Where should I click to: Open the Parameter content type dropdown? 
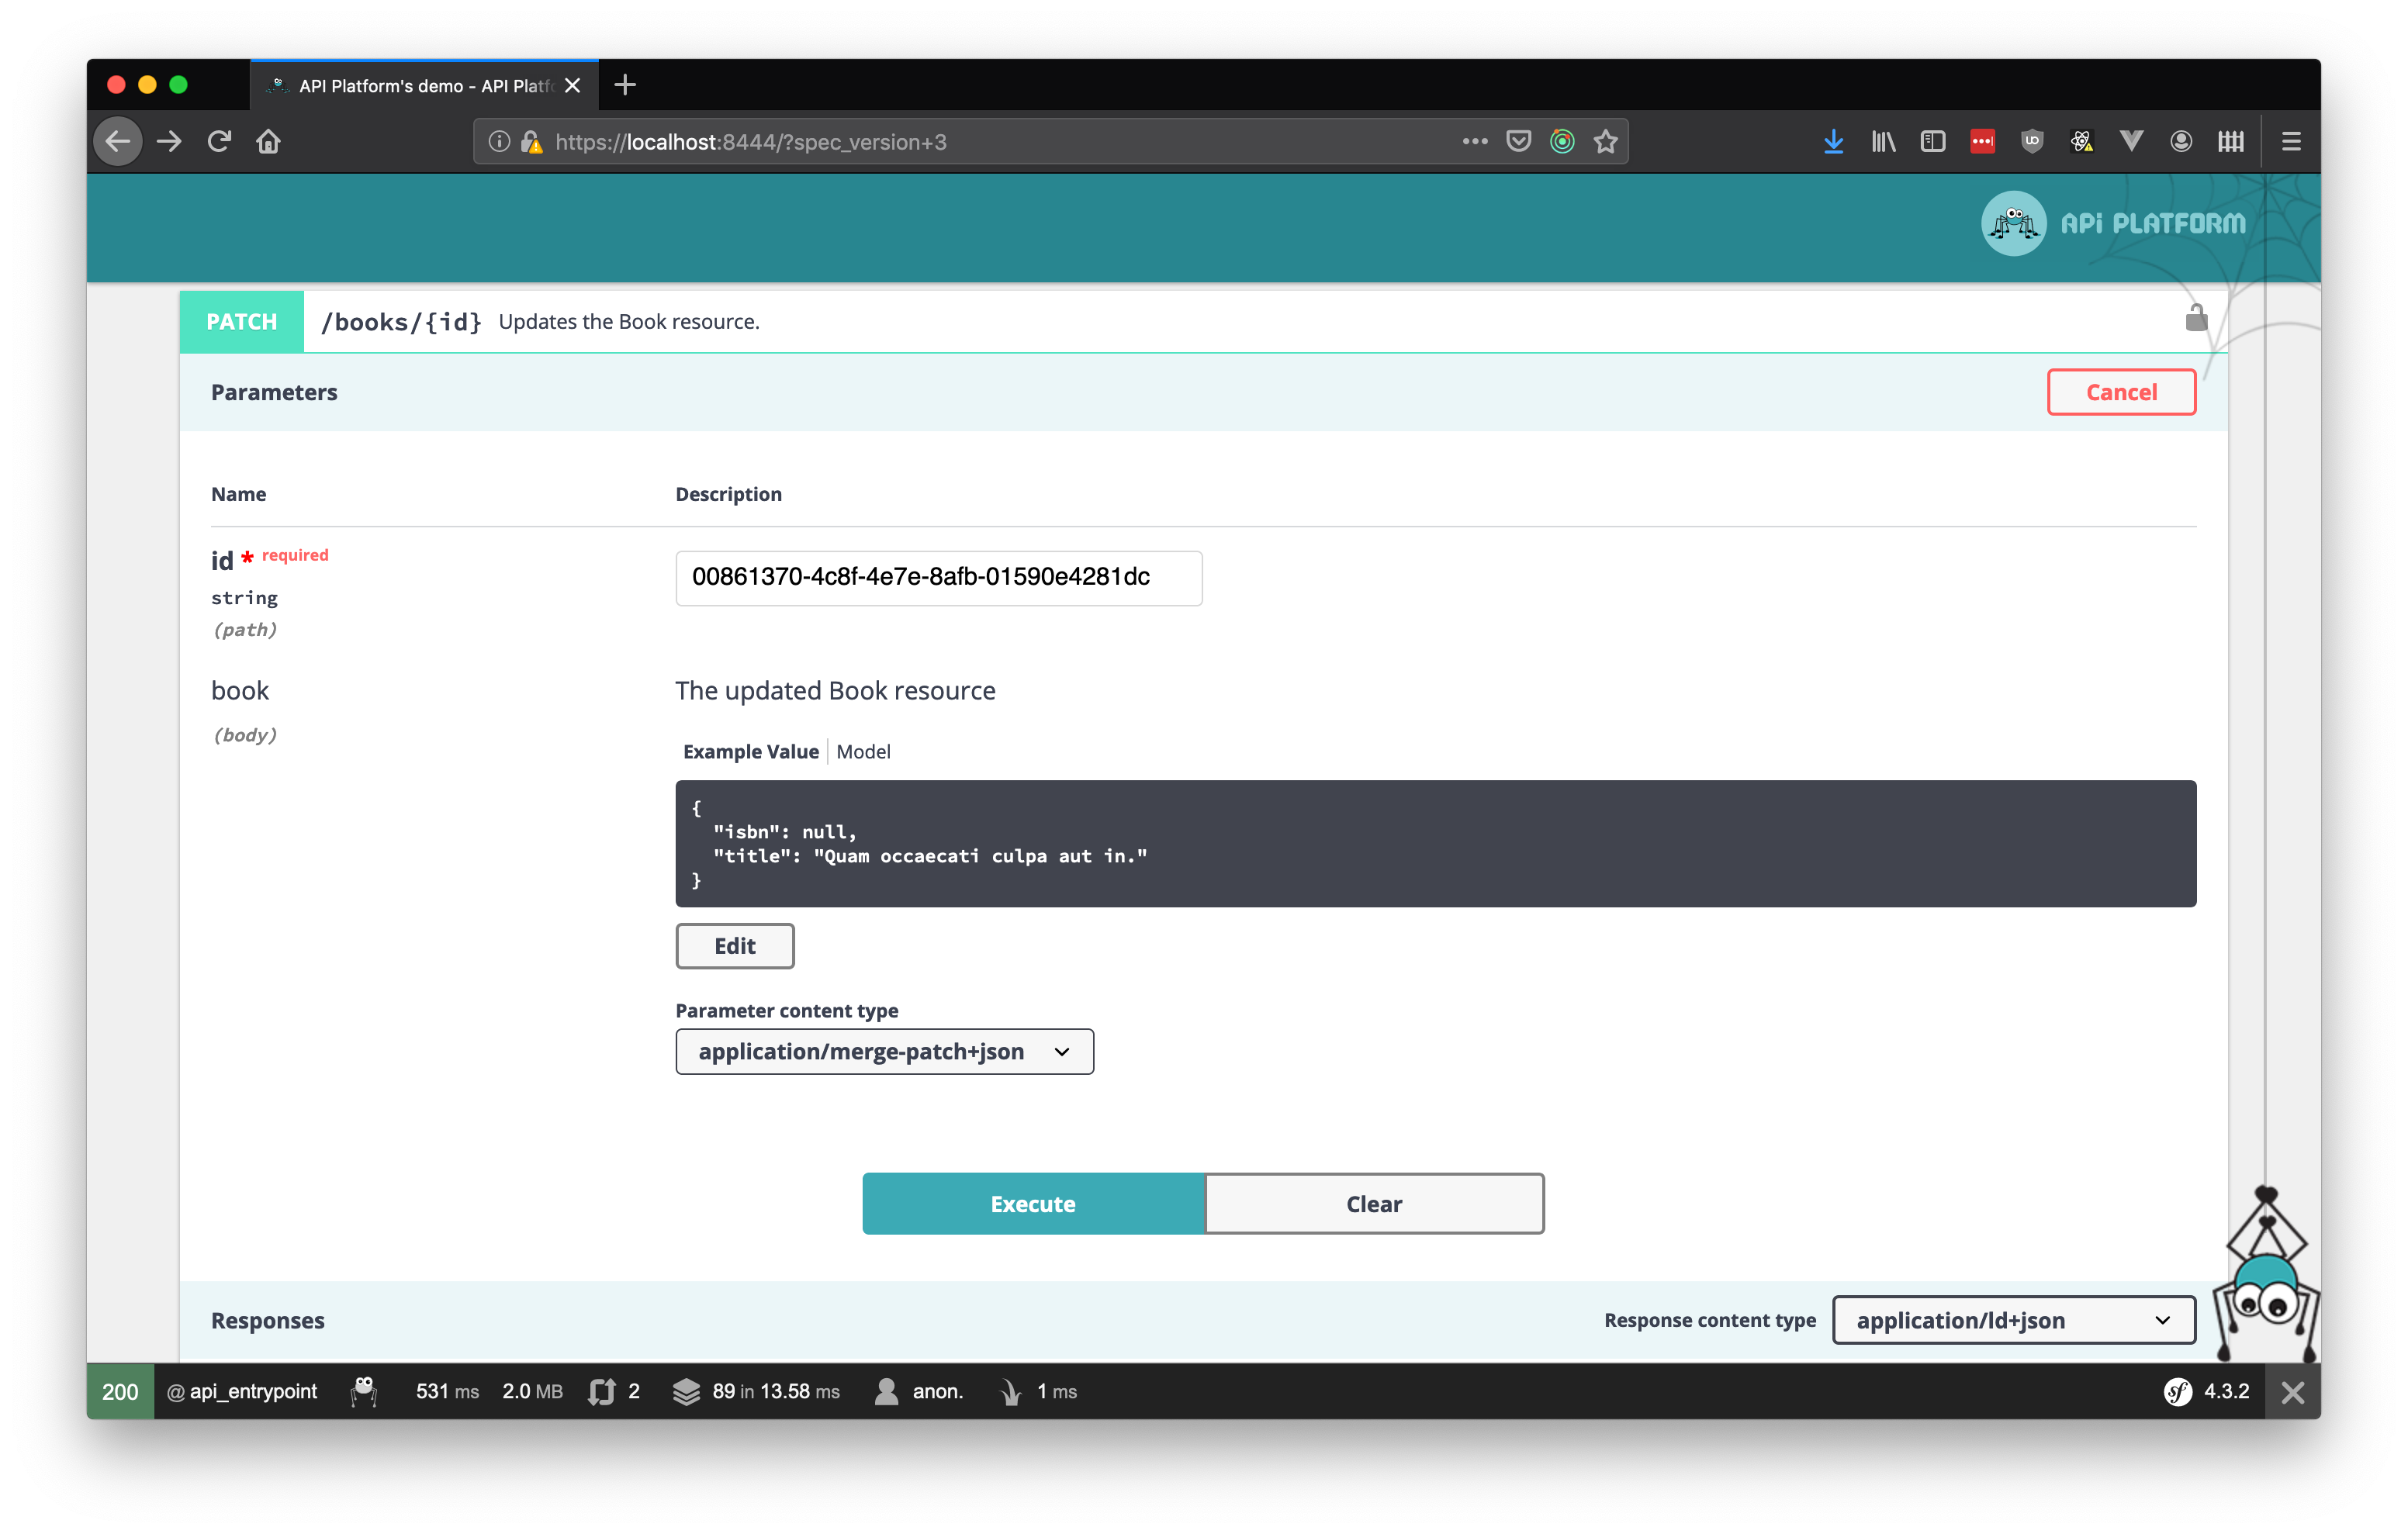(x=884, y=1051)
